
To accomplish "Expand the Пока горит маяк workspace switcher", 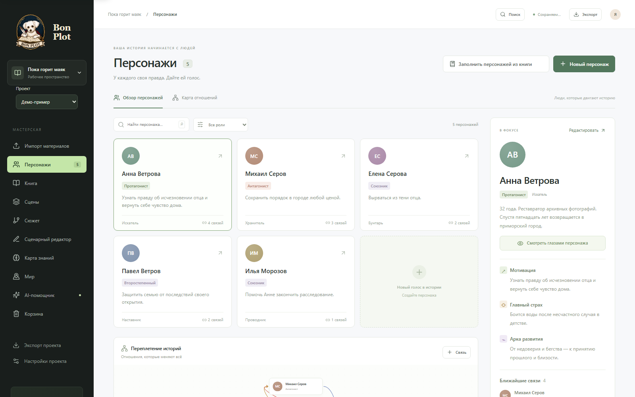I will coord(47,73).
